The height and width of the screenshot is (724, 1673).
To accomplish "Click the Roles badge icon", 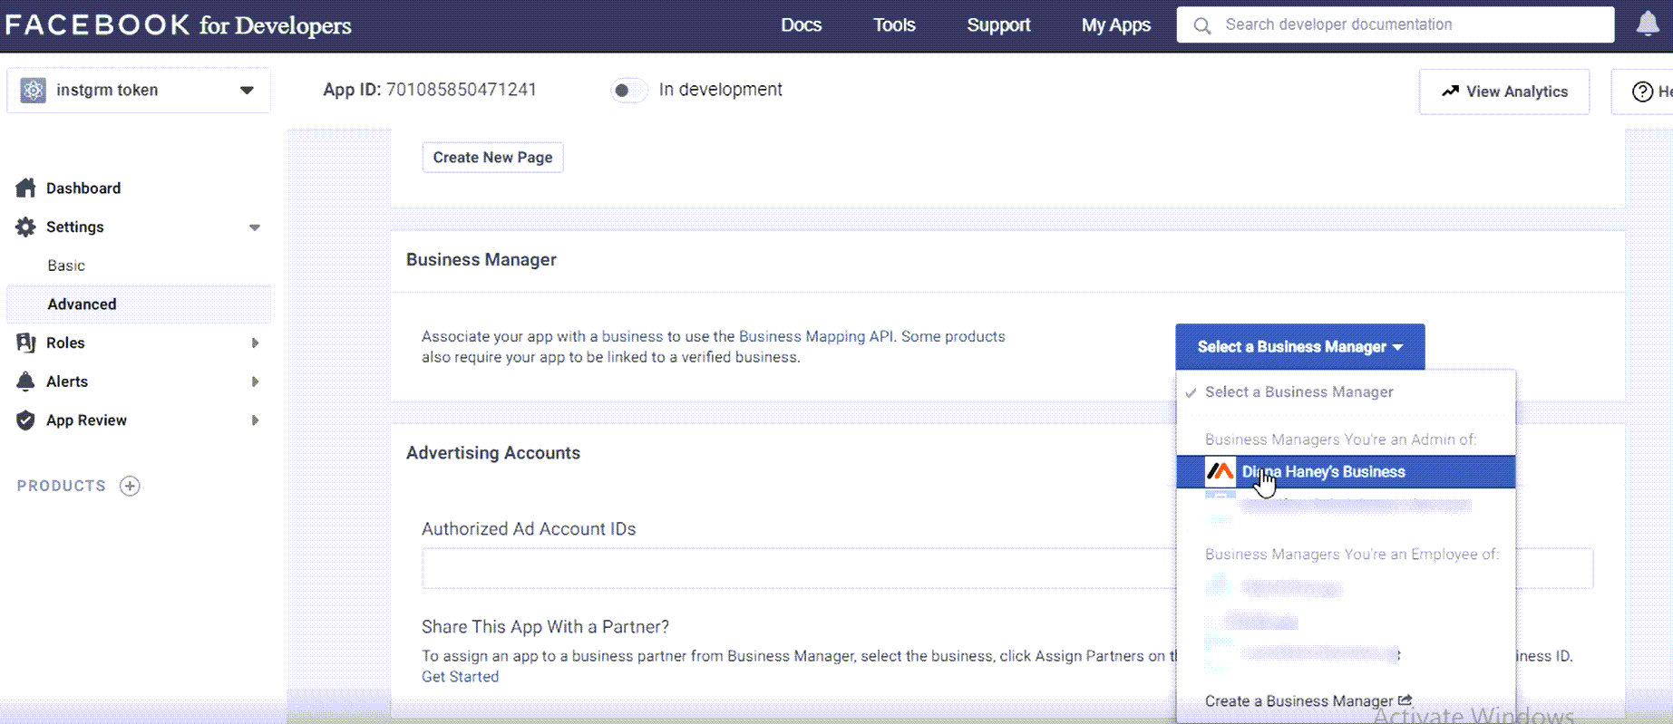I will (26, 343).
